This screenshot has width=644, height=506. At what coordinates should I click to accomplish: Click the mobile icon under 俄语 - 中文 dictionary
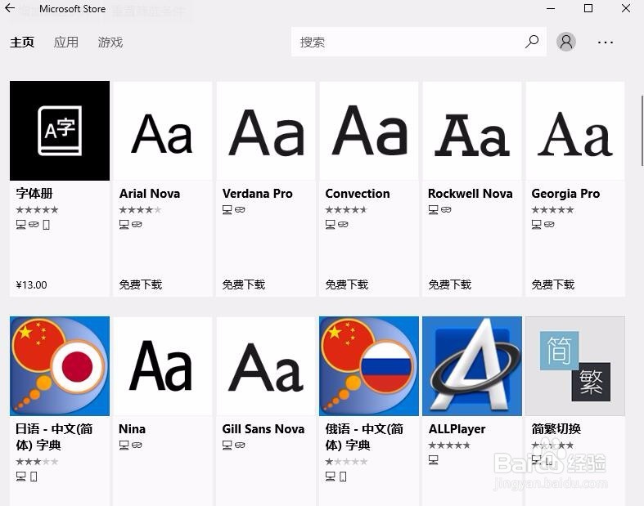[x=343, y=477]
